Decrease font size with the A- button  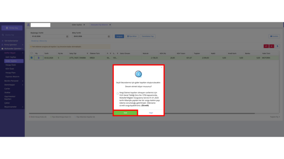[x=272, y=46]
